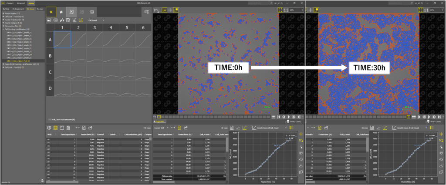Open the Cell_Count feature dropdown
This screenshot has width=446, height=185.
(95, 20)
